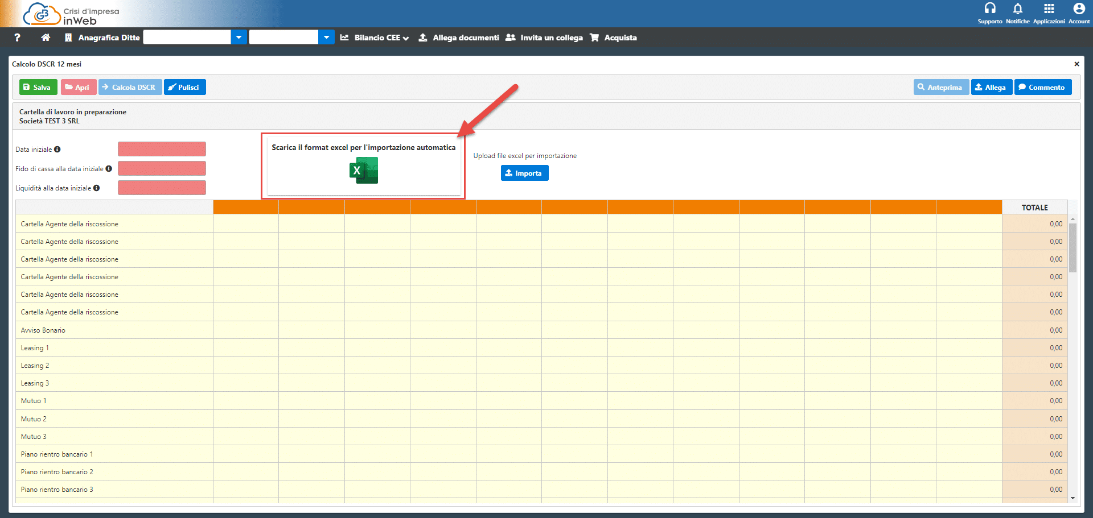Click the Allega button
The height and width of the screenshot is (518, 1093).
click(x=991, y=87)
